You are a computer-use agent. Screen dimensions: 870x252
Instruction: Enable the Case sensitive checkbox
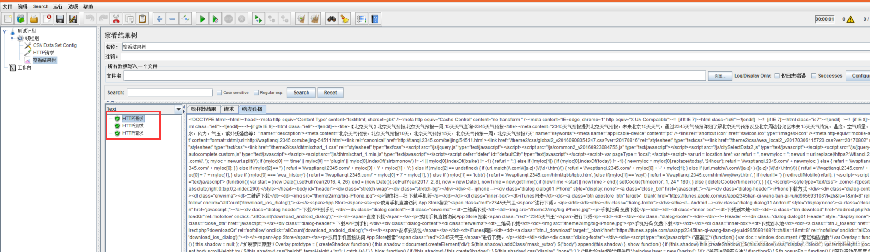[x=219, y=93]
